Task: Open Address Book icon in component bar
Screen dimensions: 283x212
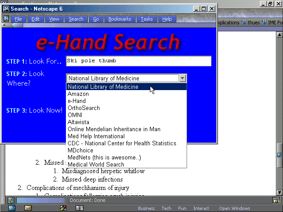Action: [x=80, y=208]
